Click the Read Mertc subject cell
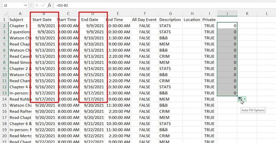This screenshot has height=143, width=276. (x=20, y=136)
